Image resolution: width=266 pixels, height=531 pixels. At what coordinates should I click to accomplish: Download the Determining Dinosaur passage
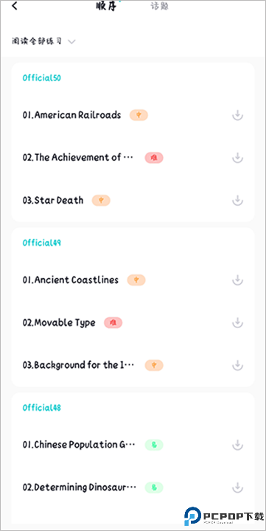[237, 487]
